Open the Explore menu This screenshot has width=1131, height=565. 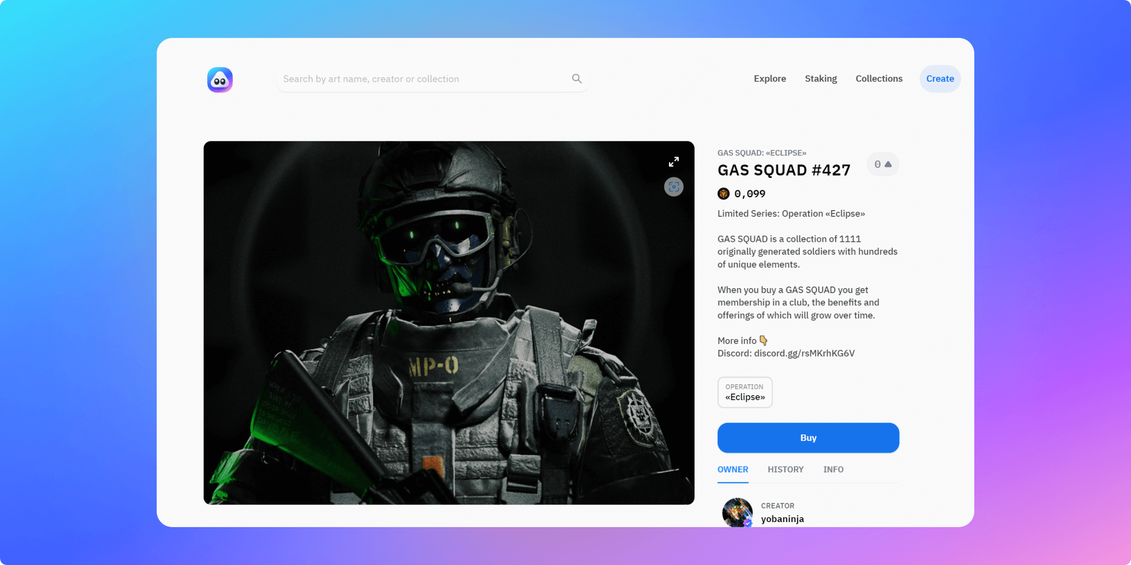click(x=770, y=79)
